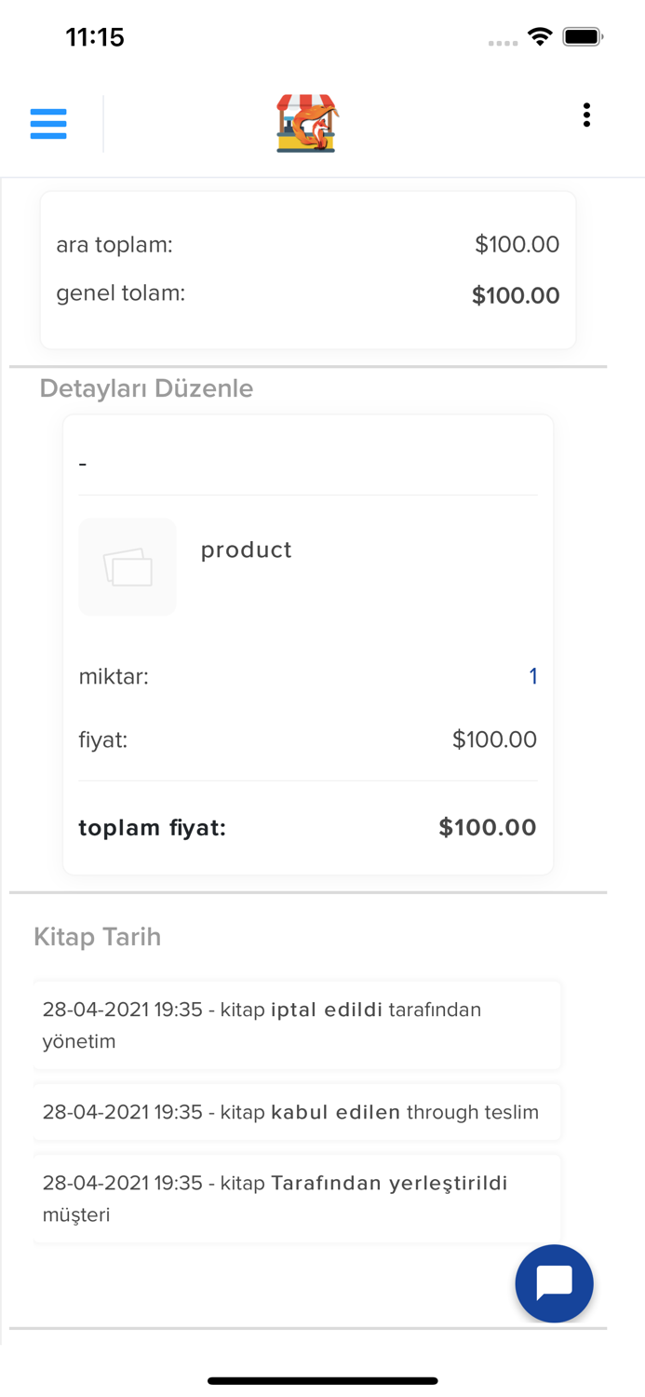Tap the 'Detayları Düzenle' section header
The height and width of the screenshot is (1397, 645).
[146, 388]
